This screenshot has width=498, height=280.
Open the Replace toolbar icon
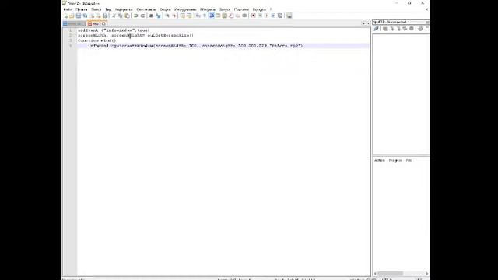[x=158, y=16]
